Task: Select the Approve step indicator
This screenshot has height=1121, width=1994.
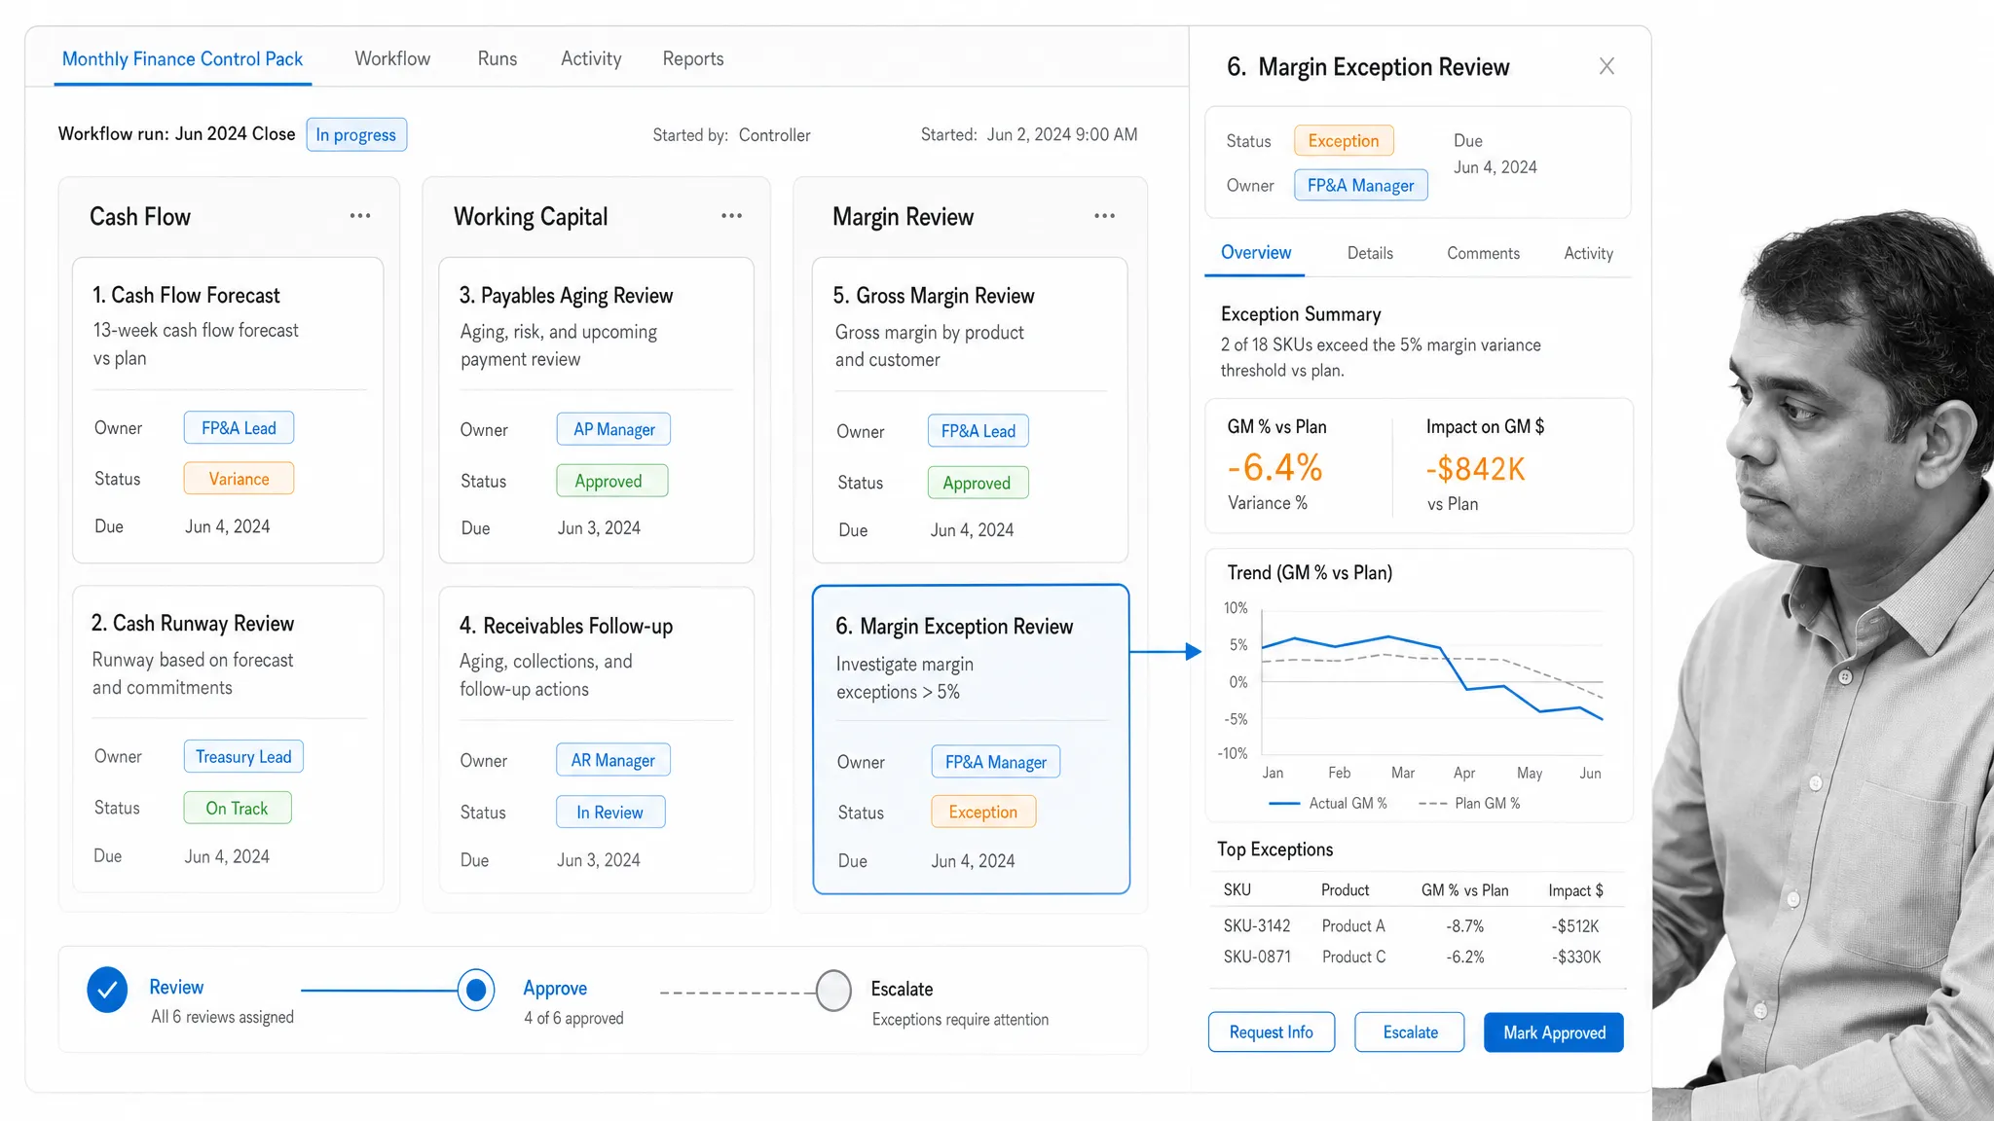Action: pyautogui.click(x=476, y=991)
